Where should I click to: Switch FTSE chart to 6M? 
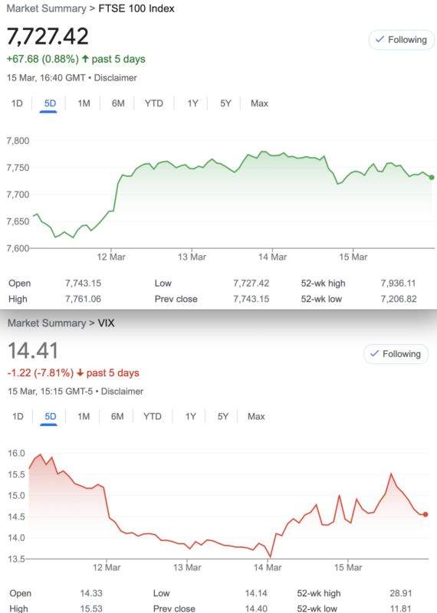click(x=118, y=103)
